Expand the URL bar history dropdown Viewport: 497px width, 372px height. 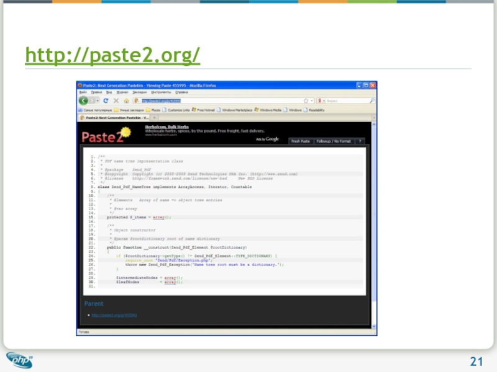pyautogui.click(x=311, y=100)
